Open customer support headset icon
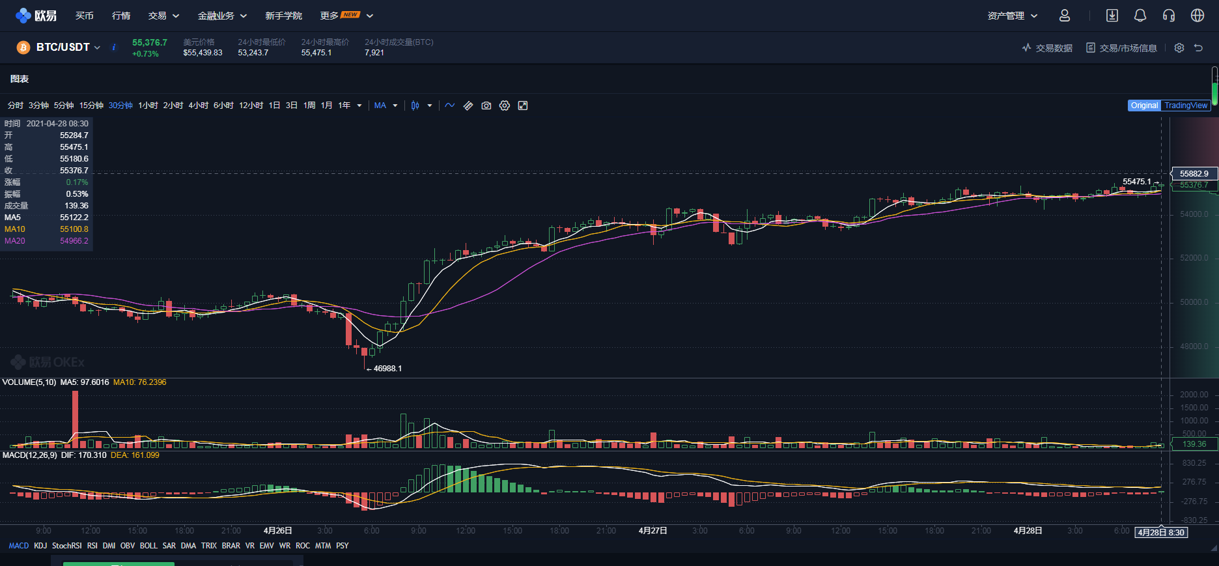This screenshot has width=1219, height=566. pos(1168,16)
